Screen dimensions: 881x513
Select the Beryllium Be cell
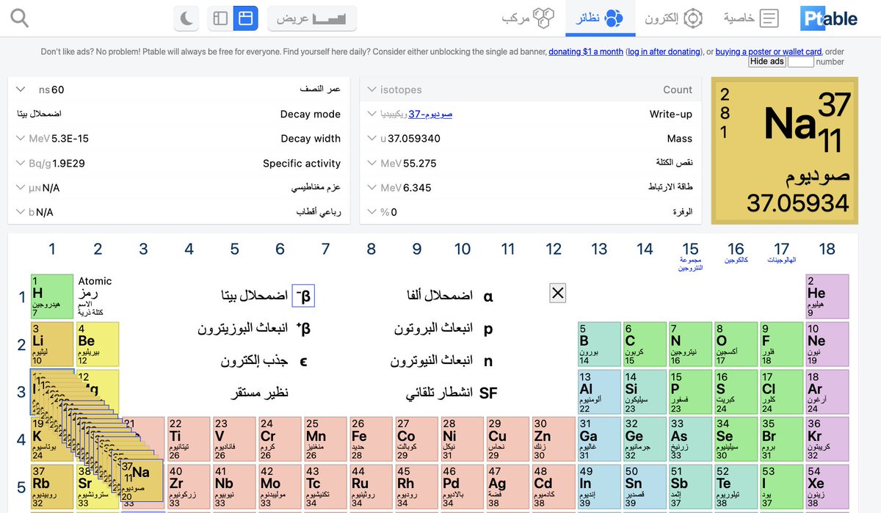[x=98, y=344]
